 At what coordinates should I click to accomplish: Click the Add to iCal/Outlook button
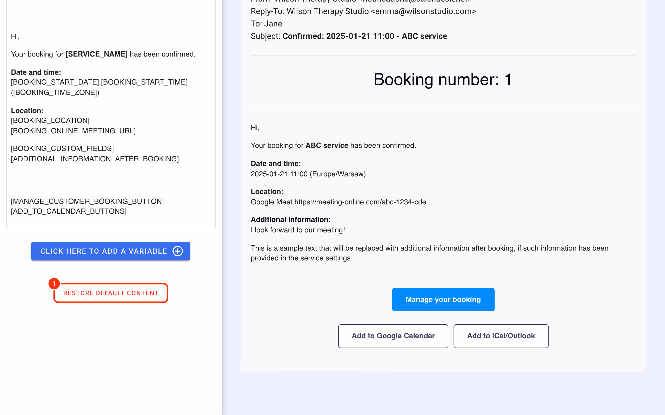pyautogui.click(x=501, y=336)
